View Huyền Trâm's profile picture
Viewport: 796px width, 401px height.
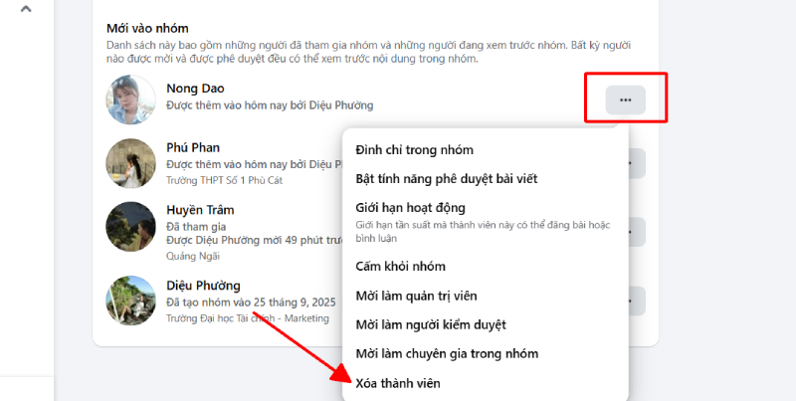pyautogui.click(x=130, y=227)
